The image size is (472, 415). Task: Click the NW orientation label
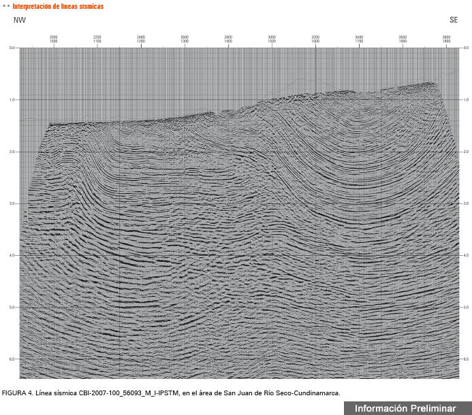click(20, 20)
